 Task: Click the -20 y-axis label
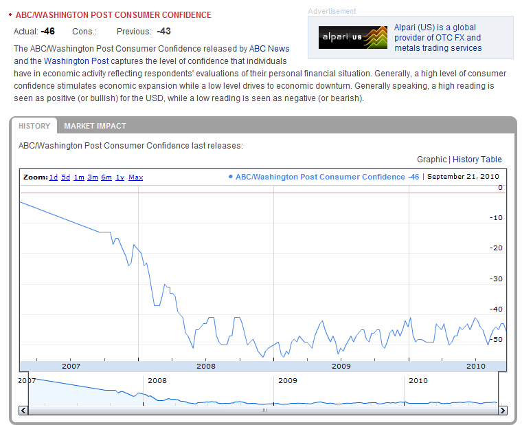pos(496,248)
